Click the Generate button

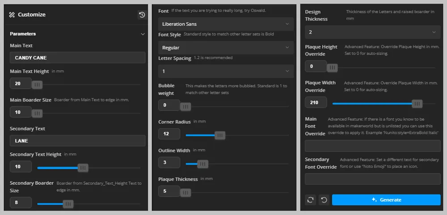386,200
